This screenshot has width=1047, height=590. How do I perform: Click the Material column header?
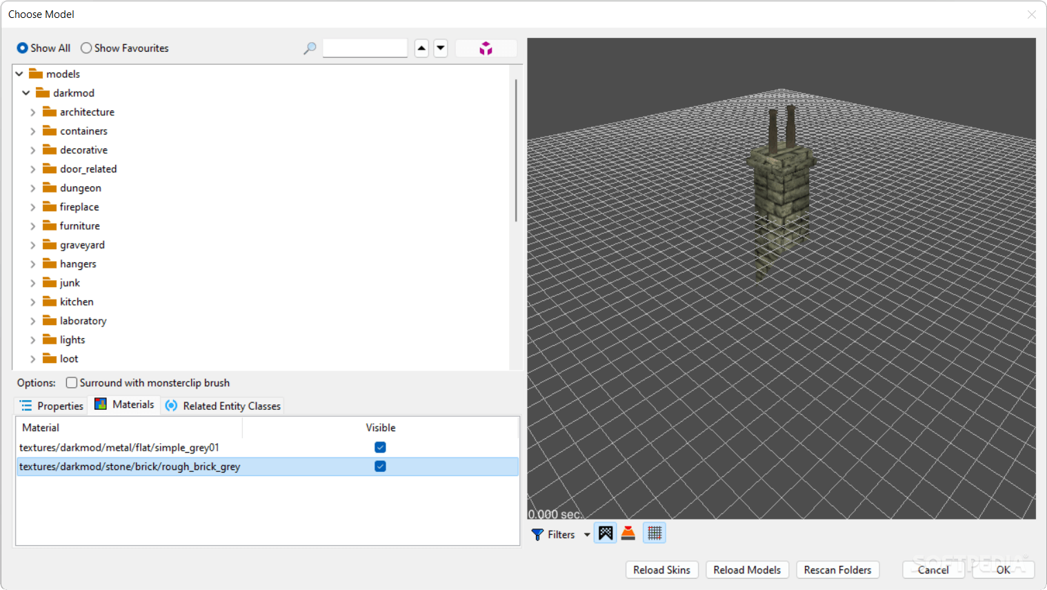[x=129, y=428]
